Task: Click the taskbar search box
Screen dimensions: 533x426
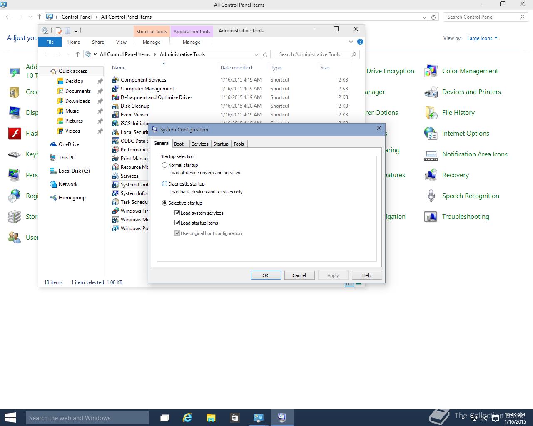Action: click(x=87, y=418)
